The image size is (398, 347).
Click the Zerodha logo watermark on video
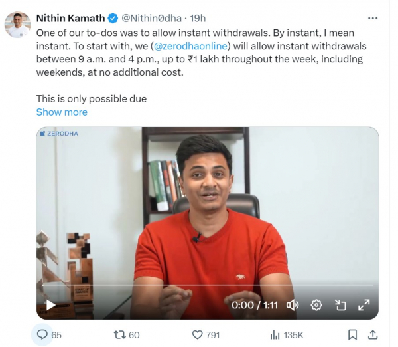[x=59, y=134]
